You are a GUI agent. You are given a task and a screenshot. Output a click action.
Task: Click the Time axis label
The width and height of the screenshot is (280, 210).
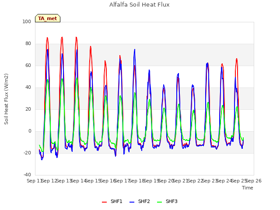point(248,188)
